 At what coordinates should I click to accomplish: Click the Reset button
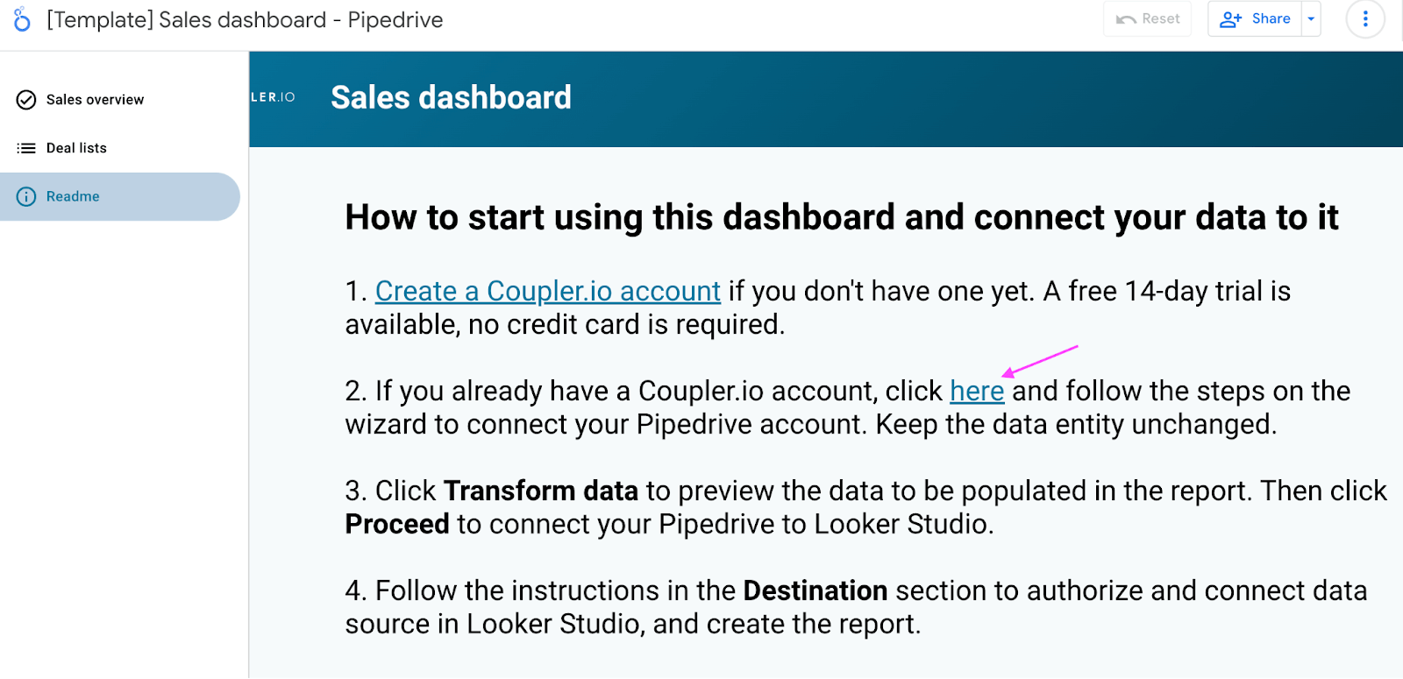(1148, 19)
